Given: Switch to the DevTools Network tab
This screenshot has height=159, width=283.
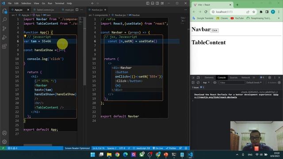Looking at the screenshot, I should point(246,78).
